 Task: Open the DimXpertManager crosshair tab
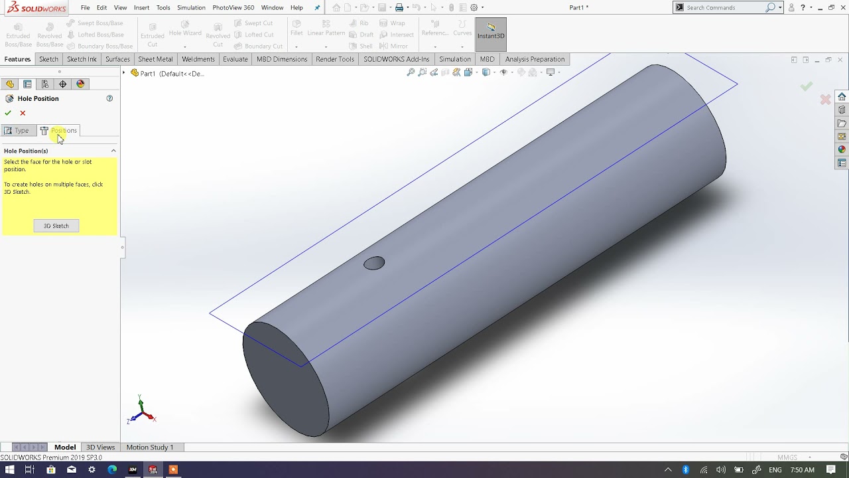pyautogui.click(x=63, y=84)
